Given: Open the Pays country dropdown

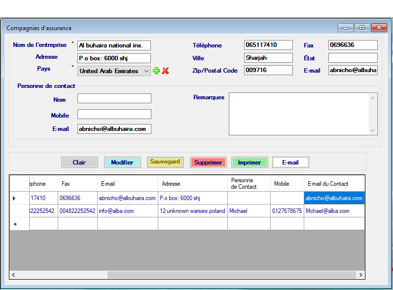Looking at the screenshot, I should (x=146, y=71).
